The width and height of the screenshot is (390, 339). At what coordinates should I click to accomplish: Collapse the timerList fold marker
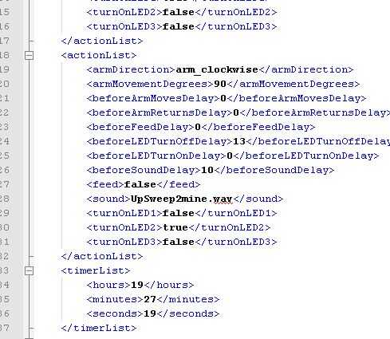[x=29, y=270]
